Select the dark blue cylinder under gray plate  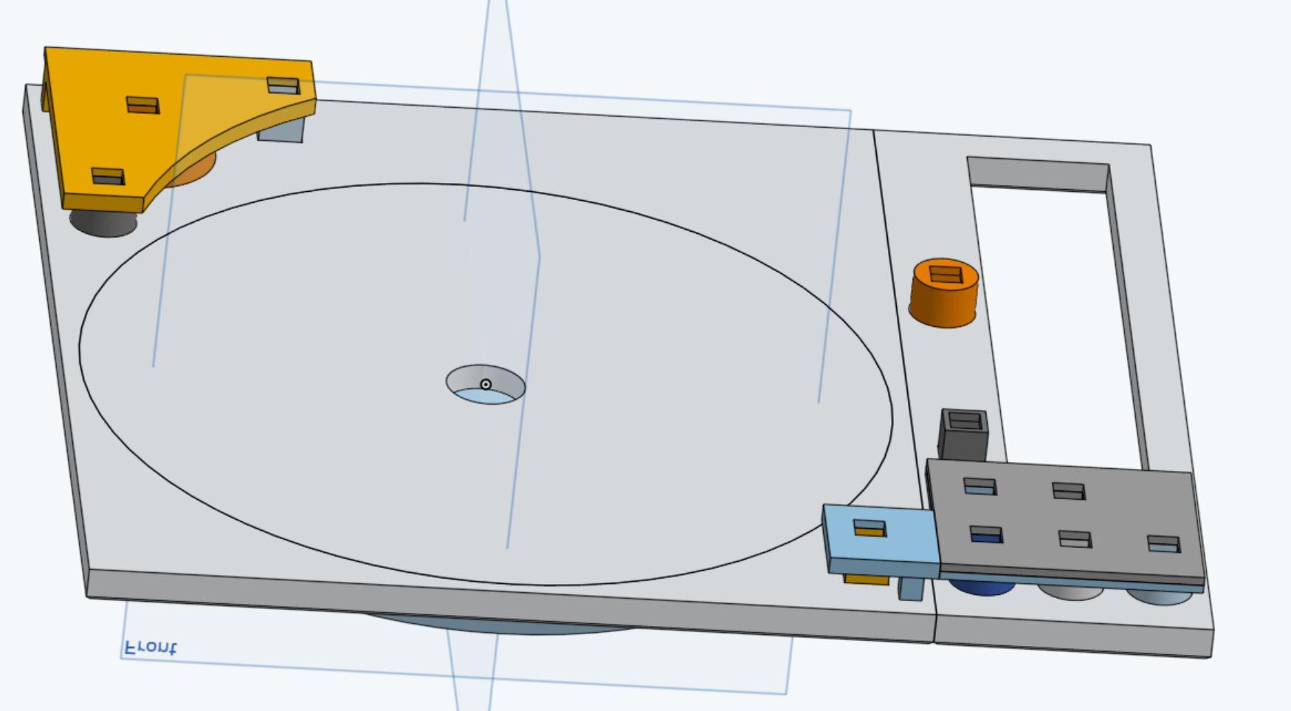982,588
